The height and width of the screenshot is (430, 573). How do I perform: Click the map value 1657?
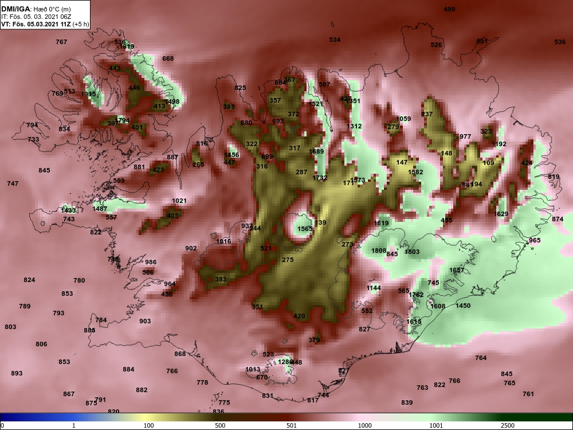457,270
